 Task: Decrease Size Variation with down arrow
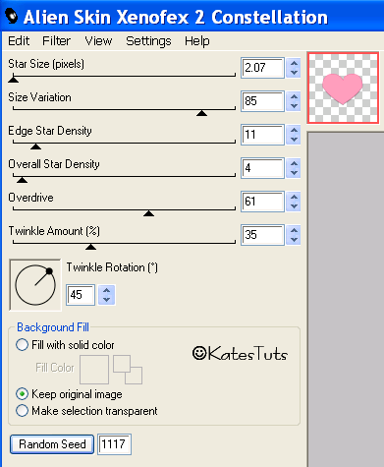point(294,106)
